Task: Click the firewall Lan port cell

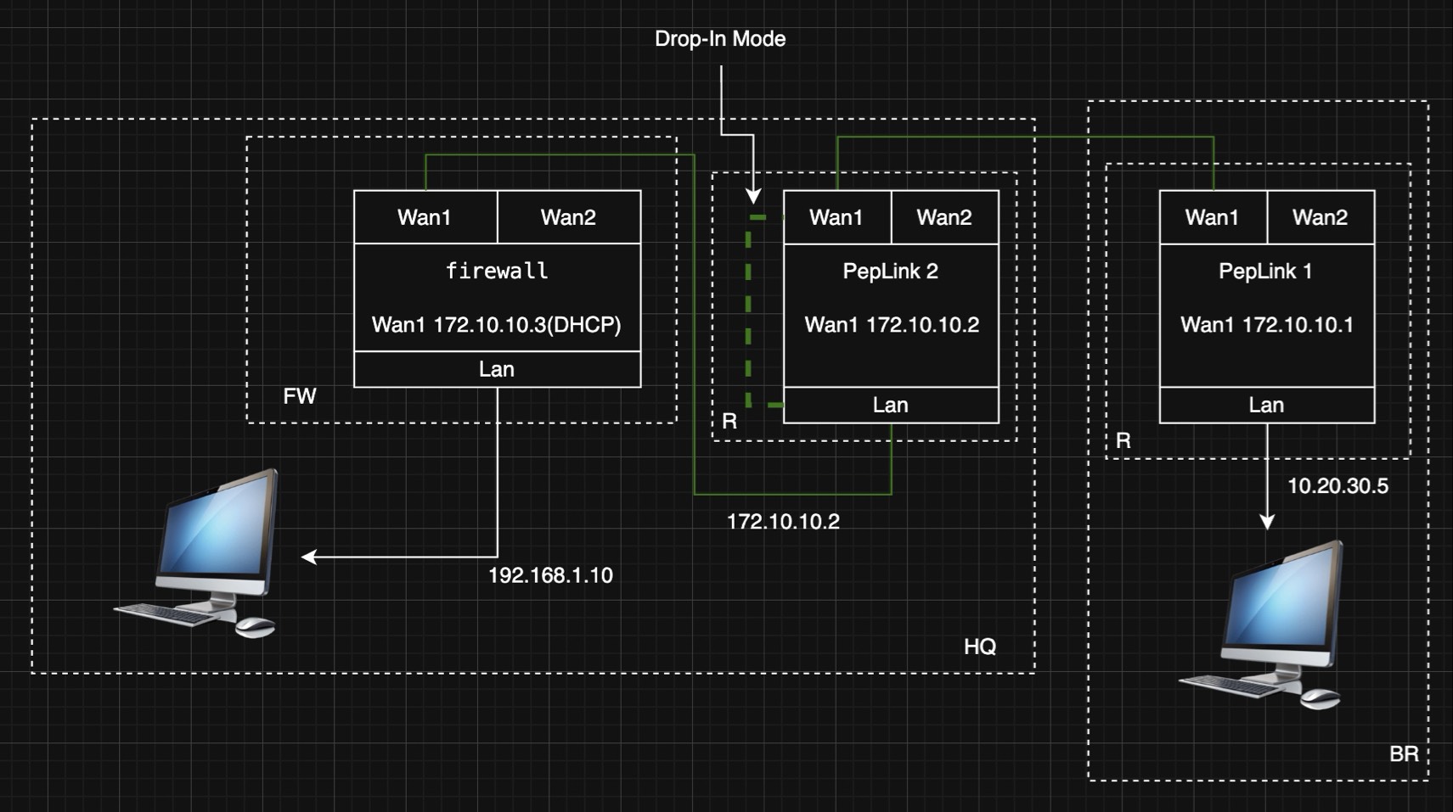Action: [x=497, y=369]
